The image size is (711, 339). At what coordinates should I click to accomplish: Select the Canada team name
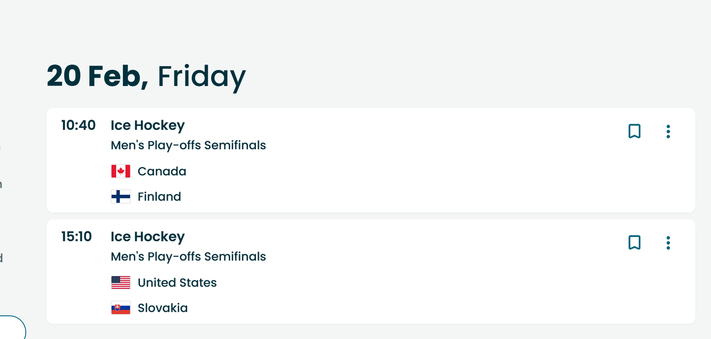[162, 171]
